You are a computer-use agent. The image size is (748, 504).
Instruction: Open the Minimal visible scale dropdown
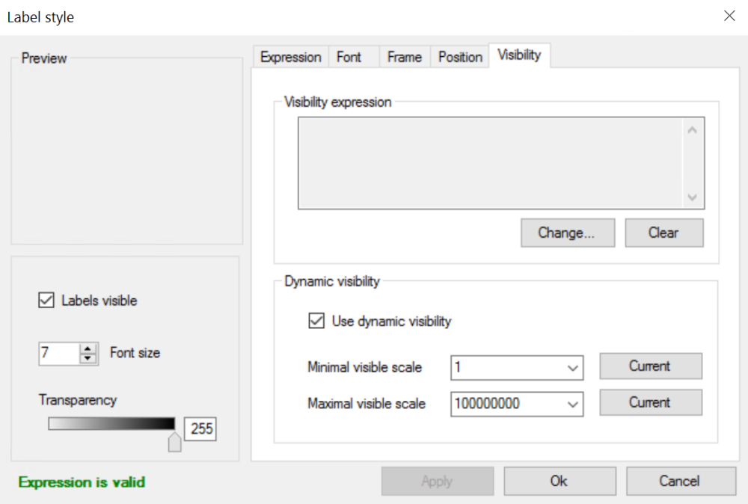[x=573, y=367]
